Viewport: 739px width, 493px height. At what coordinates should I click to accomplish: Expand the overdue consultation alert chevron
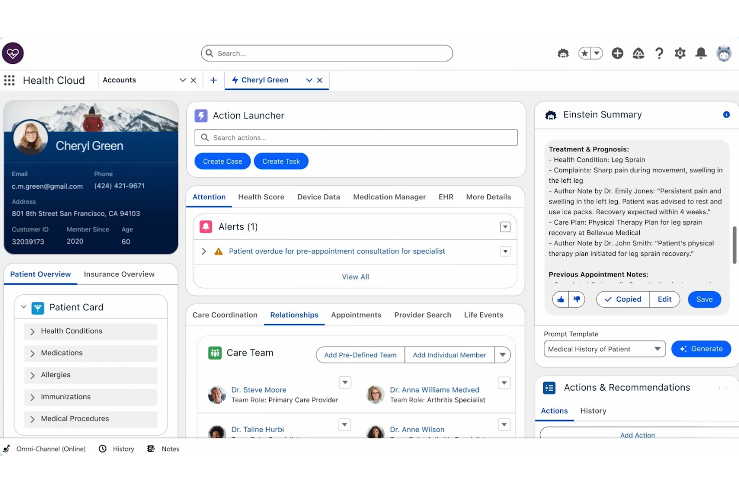(204, 251)
